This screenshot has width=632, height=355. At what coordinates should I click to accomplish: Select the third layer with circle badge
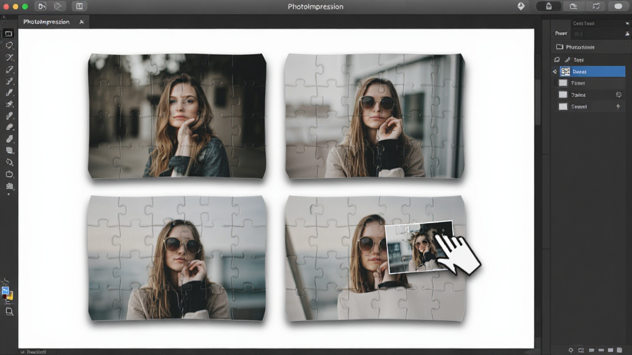pos(589,94)
